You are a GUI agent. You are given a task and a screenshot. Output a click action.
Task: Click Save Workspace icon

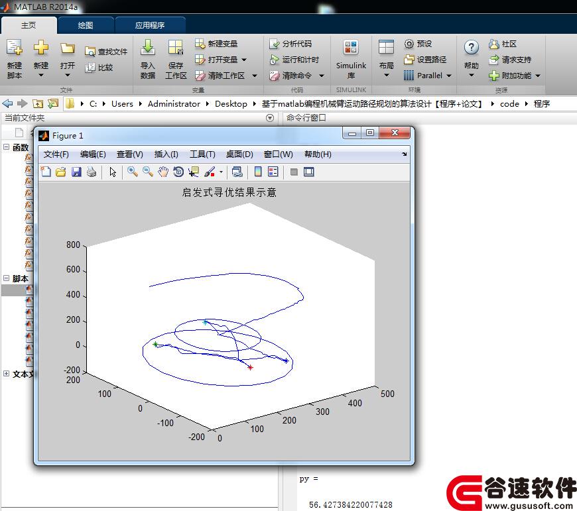click(x=176, y=48)
